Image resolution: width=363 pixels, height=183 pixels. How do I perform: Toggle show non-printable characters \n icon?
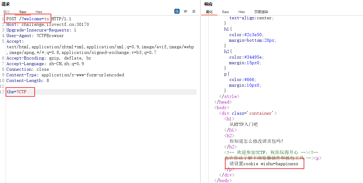186,11
